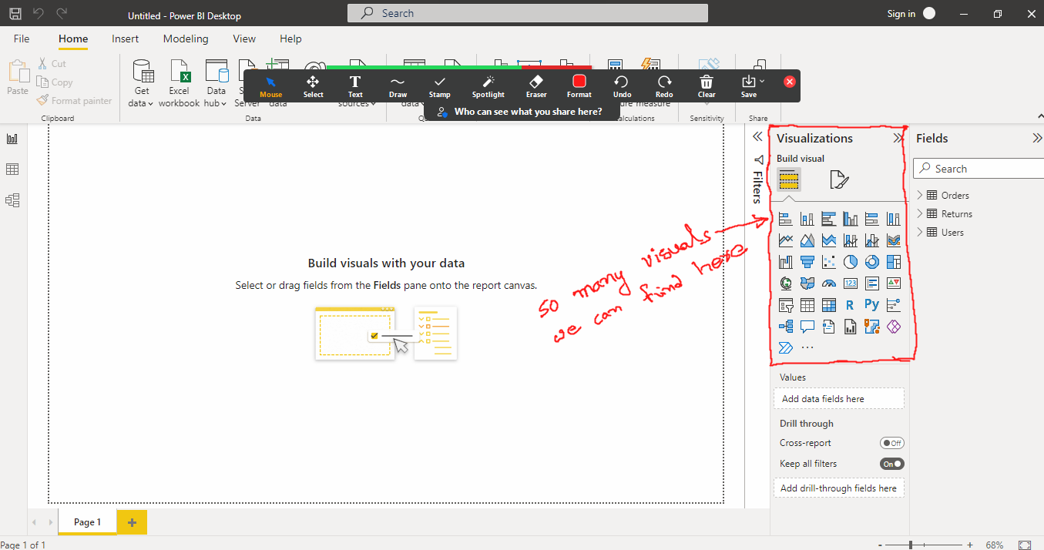Add a Waterfall chart visual
Screen dimensions: 1044x550
point(785,263)
